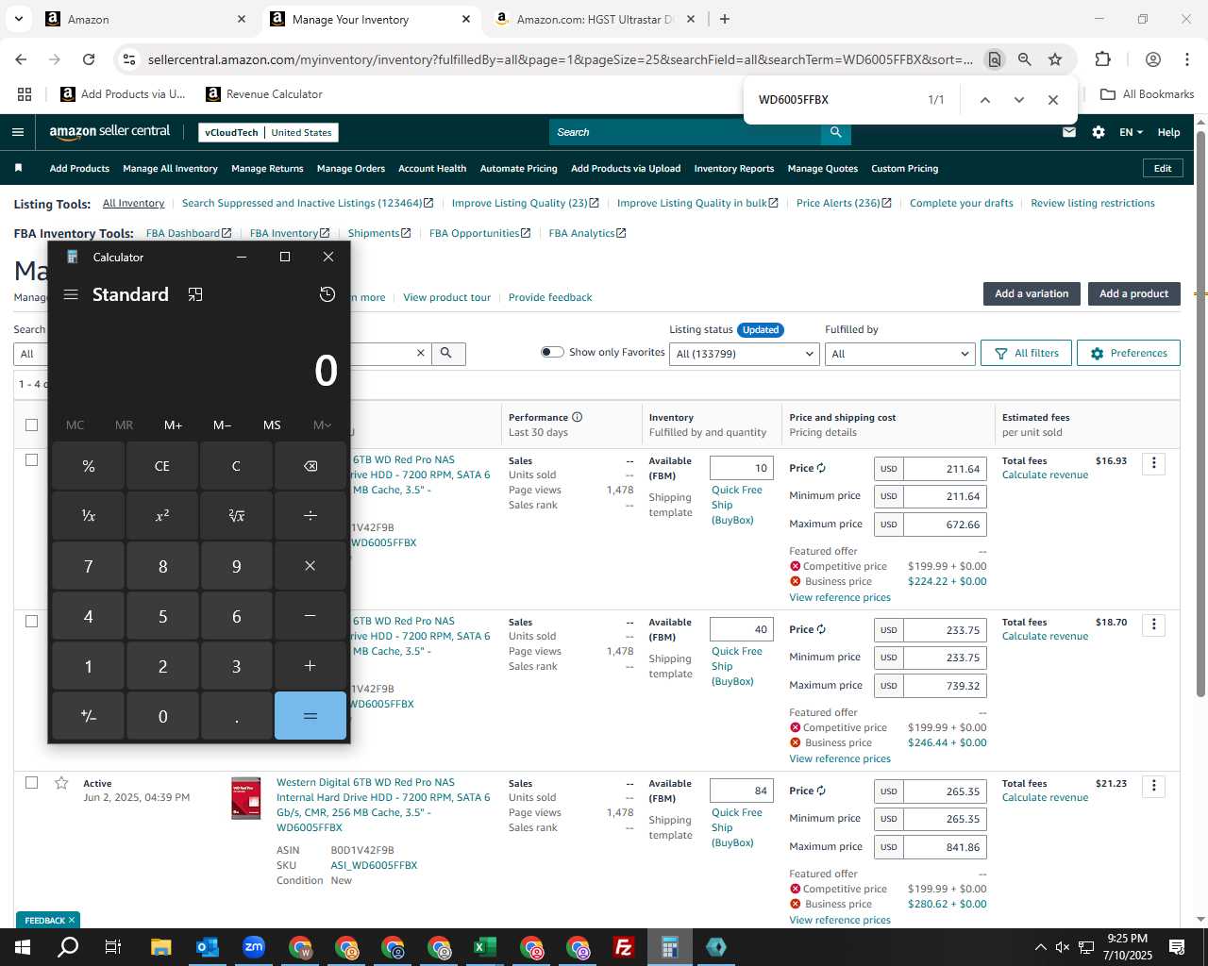Click find-bar previous result arrow

tap(985, 100)
